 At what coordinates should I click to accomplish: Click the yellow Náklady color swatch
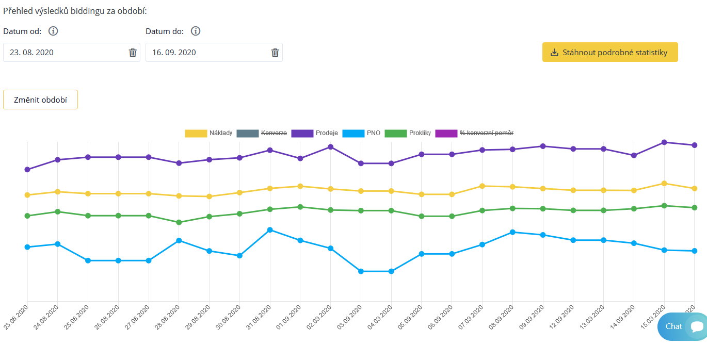pos(196,133)
